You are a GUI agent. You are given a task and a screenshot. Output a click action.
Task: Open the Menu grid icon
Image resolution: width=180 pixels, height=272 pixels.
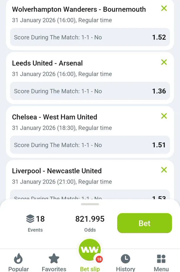[x=161, y=259]
